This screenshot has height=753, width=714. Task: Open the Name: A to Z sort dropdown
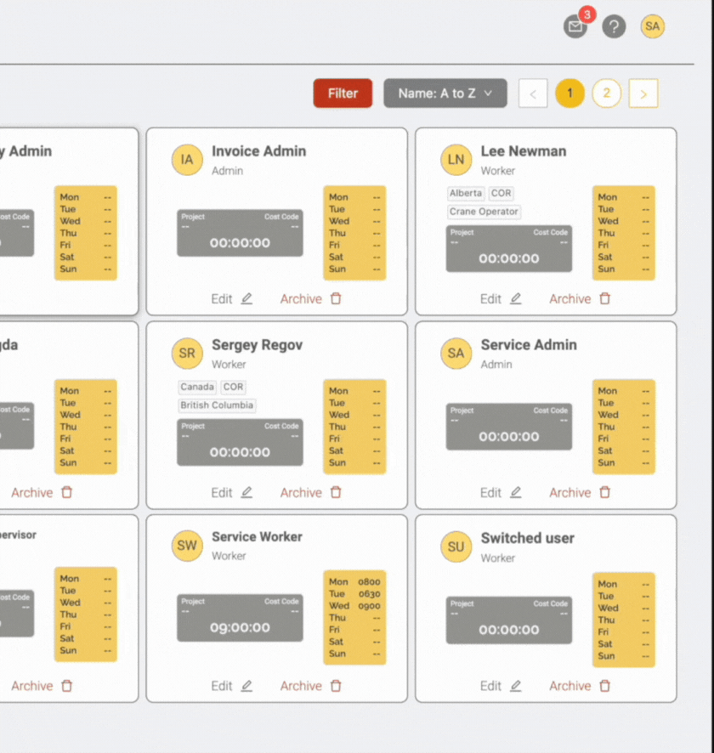pyautogui.click(x=445, y=93)
